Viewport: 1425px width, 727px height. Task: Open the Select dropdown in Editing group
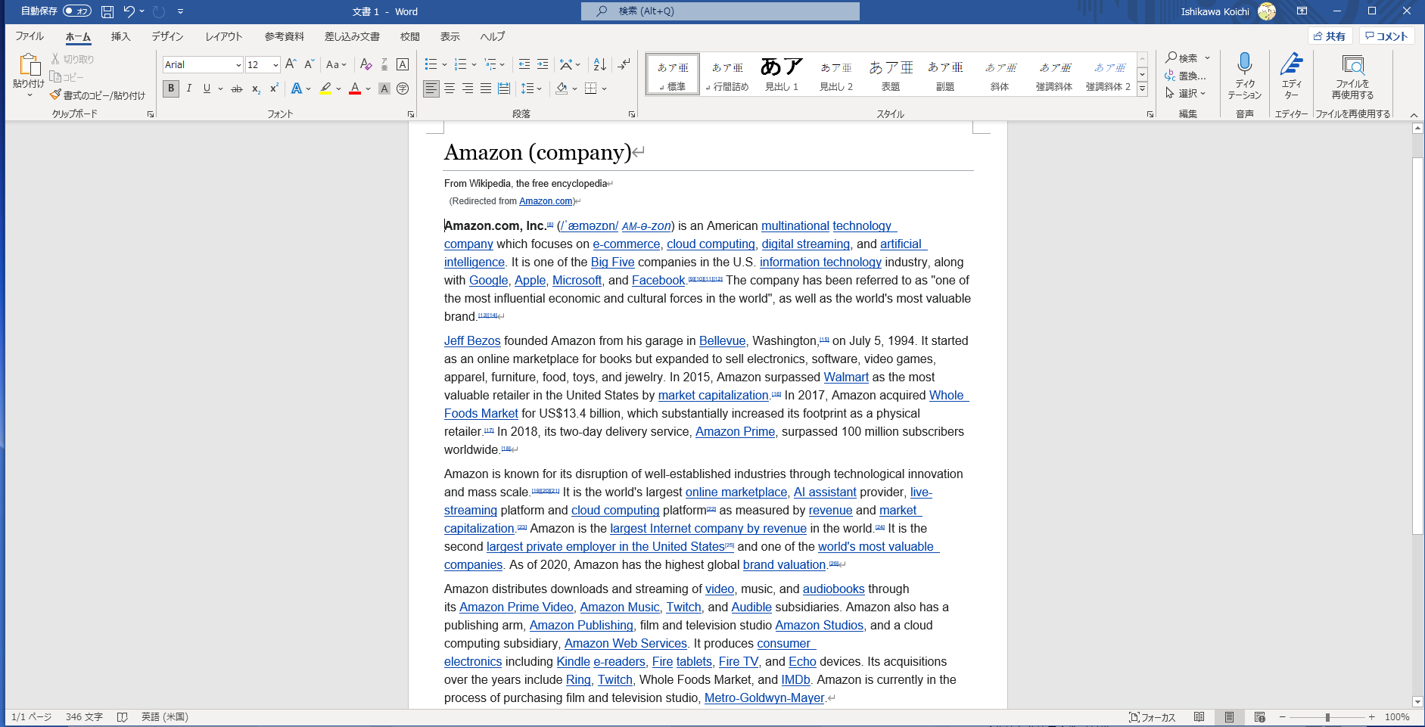click(x=1185, y=93)
